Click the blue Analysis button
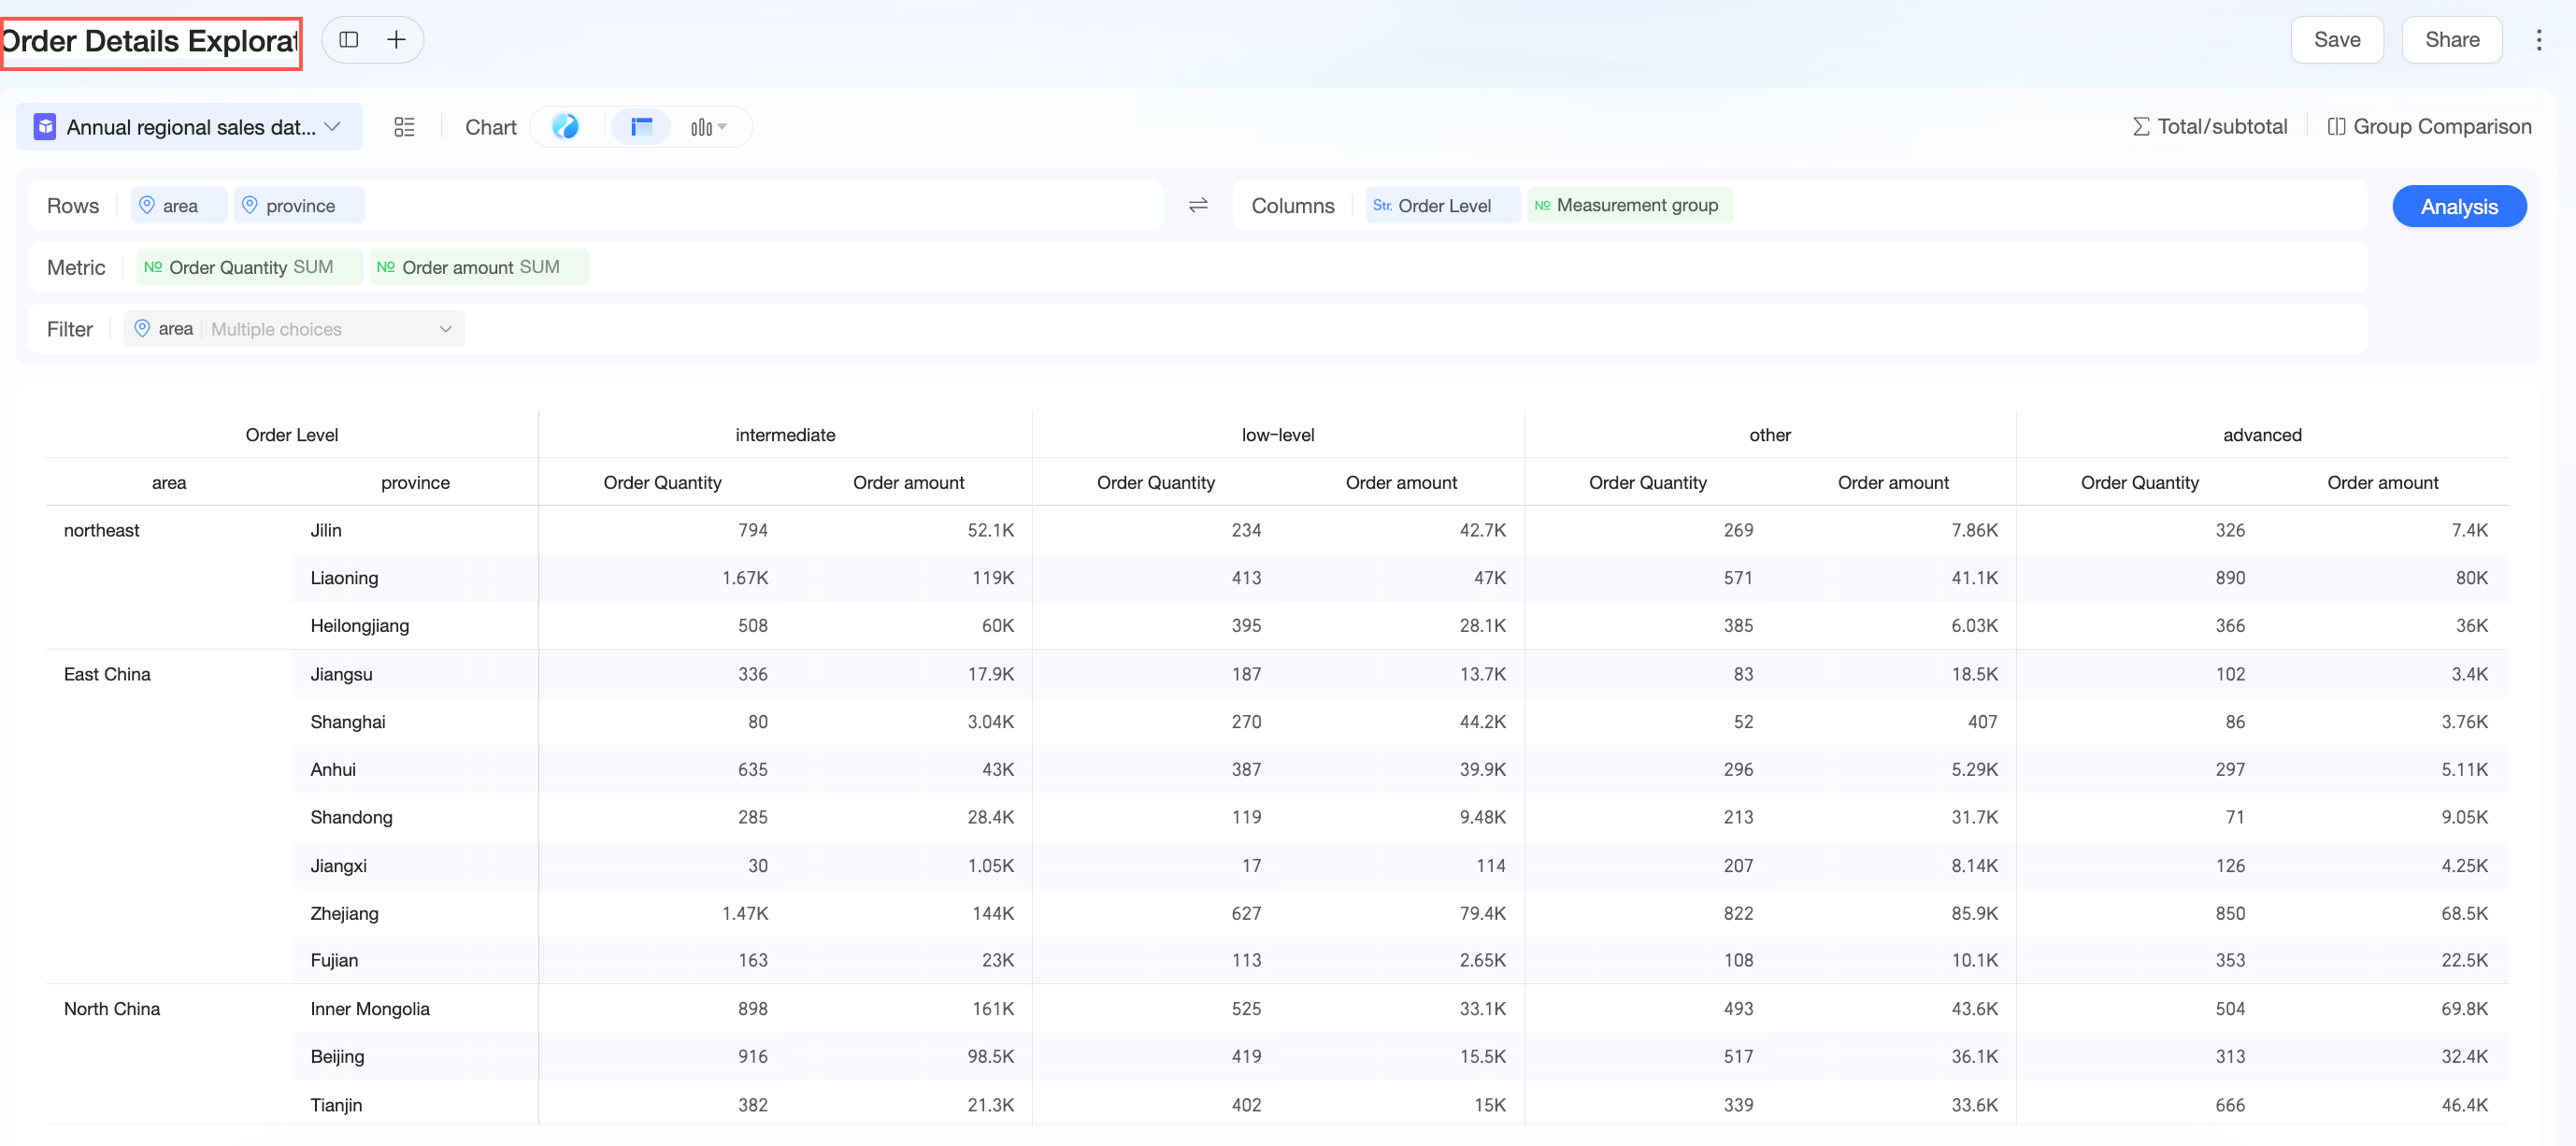This screenshot has width=2576, height=1146. tap(2459, 206)
